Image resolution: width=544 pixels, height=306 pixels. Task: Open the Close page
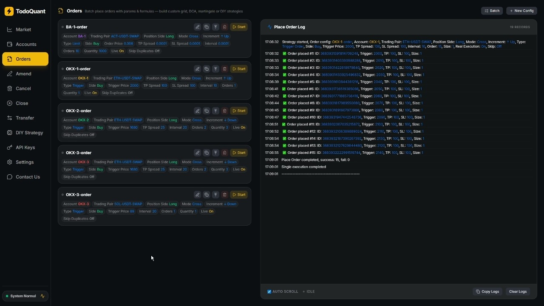[x=25, y=103]
